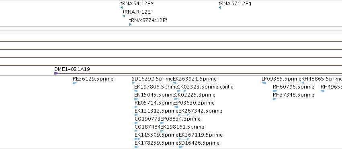Click the LP09385.5prime EST arrow glyph
342x149 pixels.
(264, 83)
